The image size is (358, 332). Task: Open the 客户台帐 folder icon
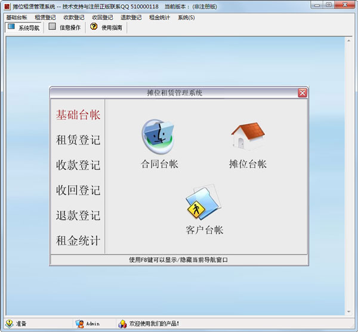[x=203, y=202]
